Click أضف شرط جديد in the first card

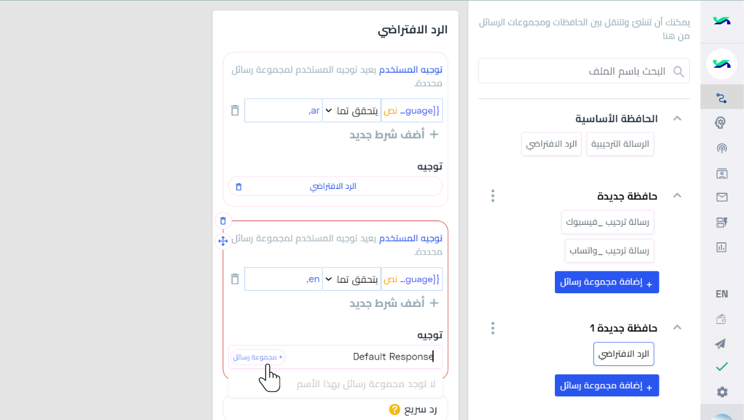pos(394,135)
